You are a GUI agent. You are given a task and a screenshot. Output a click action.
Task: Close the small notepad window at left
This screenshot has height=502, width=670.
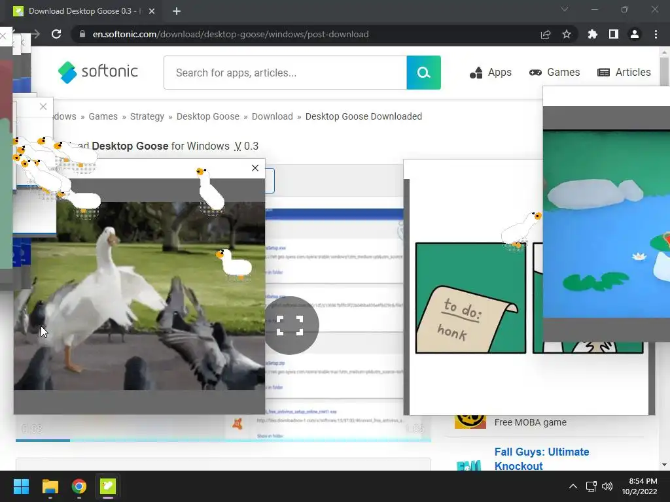(x=43, y=107)
